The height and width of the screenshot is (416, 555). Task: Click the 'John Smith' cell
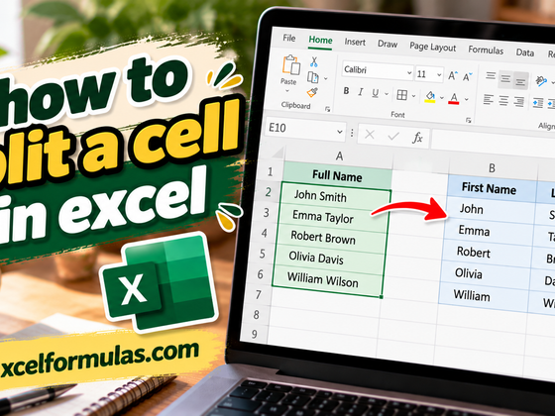335,196
